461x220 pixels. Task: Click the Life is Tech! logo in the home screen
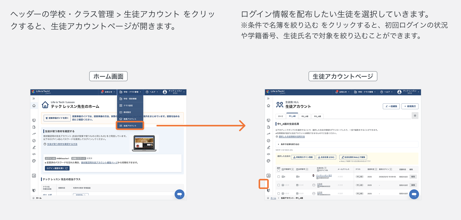click(x=41, y=92)
